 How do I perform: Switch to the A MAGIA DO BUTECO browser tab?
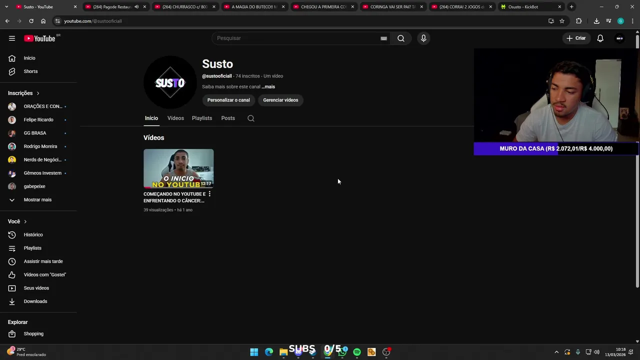click(254, 7)
